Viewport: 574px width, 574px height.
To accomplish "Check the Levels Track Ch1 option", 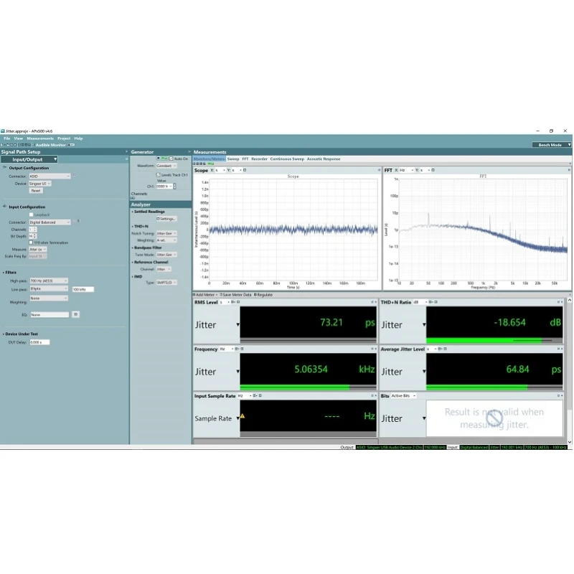I will (x=159, y=174).
